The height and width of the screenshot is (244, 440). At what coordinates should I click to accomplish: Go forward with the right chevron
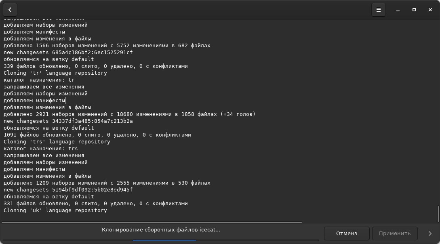[x=430, y=233]
